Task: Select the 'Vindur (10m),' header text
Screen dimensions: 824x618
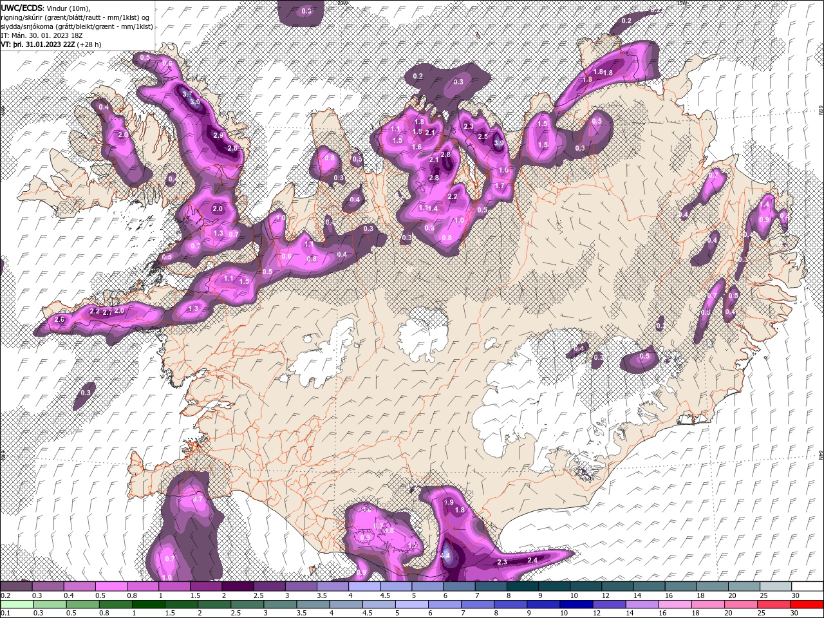Action: click(x=69, y=8)
